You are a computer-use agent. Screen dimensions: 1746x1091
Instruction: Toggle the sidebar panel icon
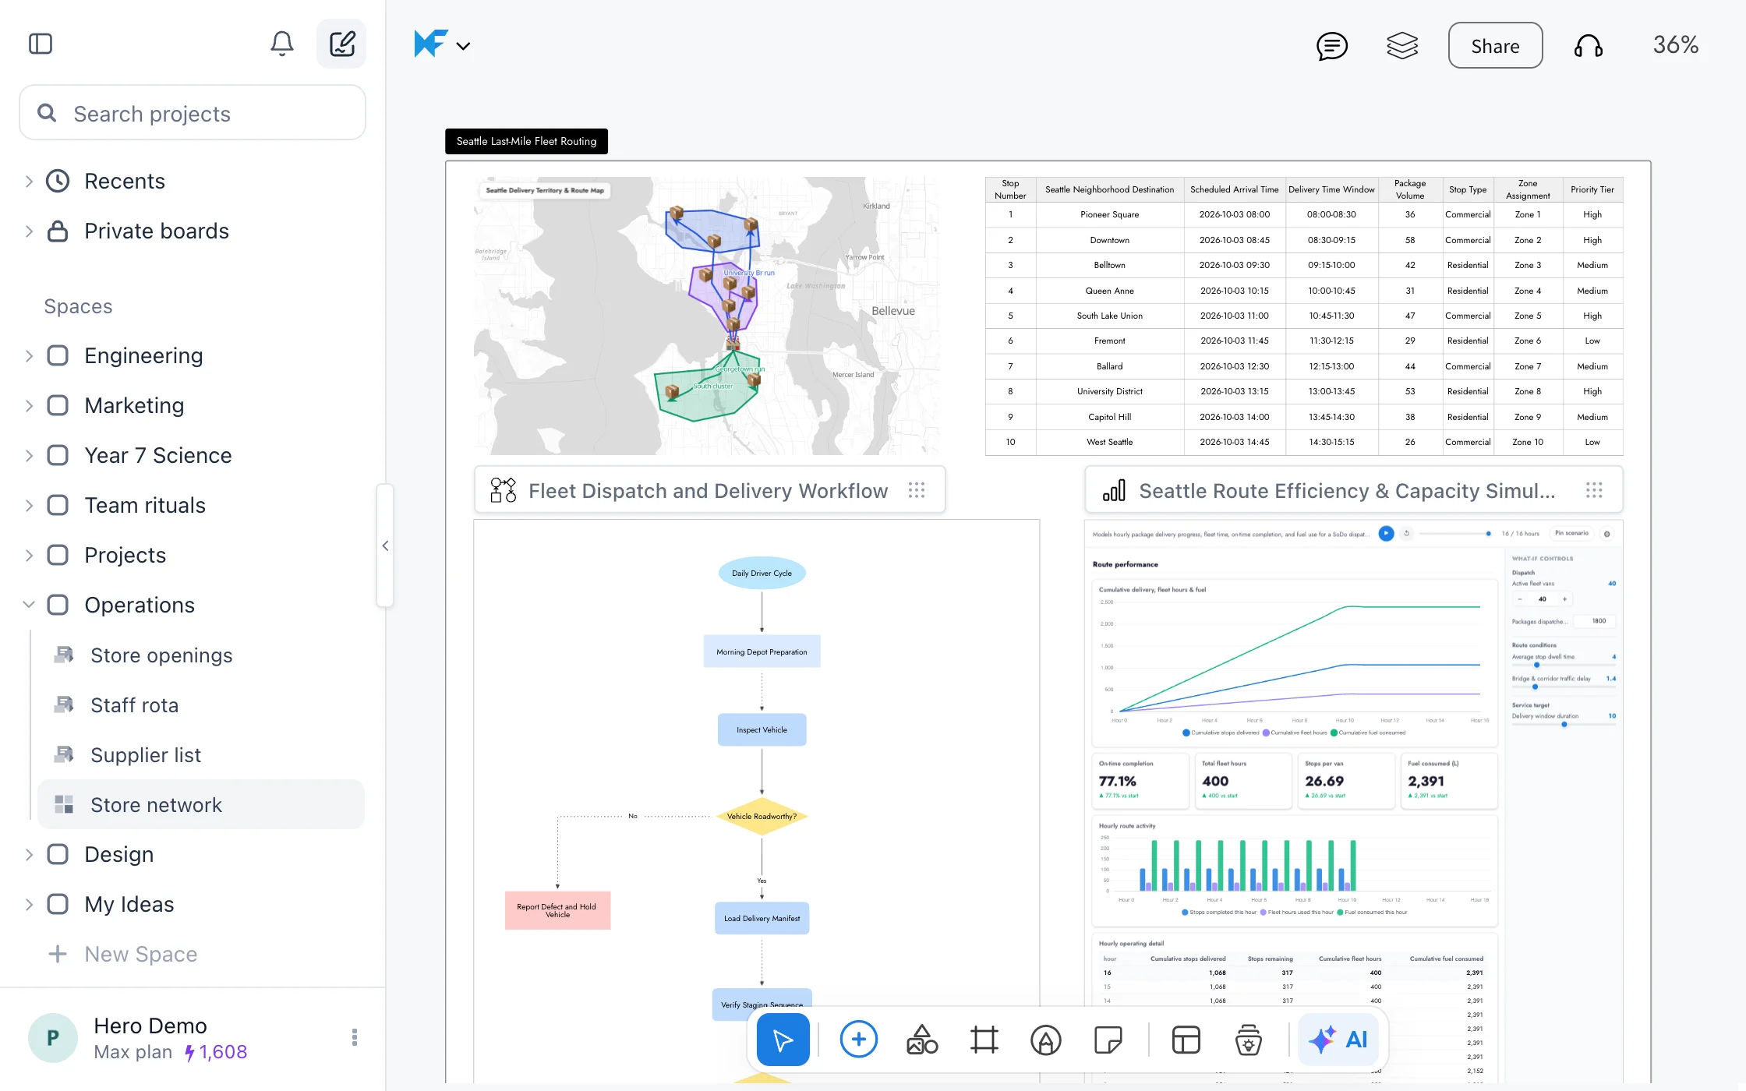(x=41, y=44)
